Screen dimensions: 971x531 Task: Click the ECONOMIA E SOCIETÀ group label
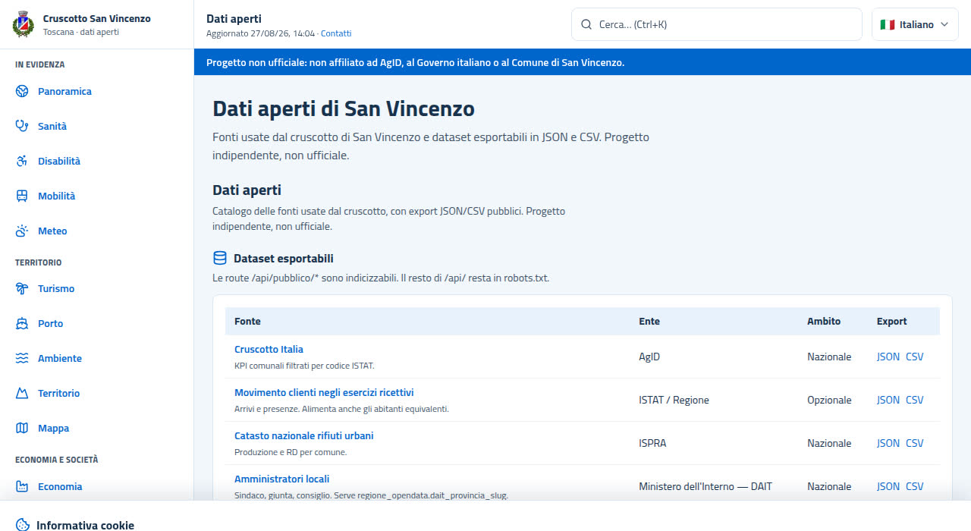click(57, 460)
